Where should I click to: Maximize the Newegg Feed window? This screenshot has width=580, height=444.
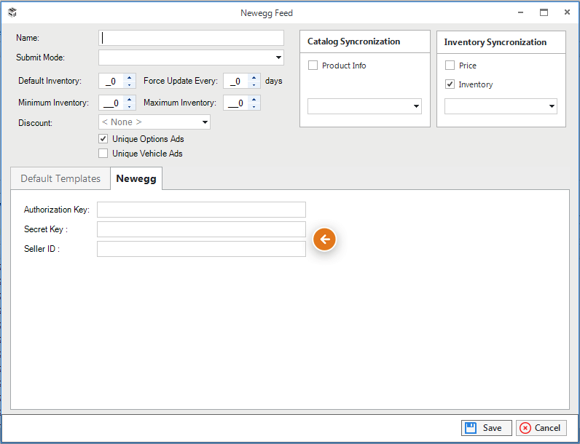pyautogui.click(x=544, y=12)
